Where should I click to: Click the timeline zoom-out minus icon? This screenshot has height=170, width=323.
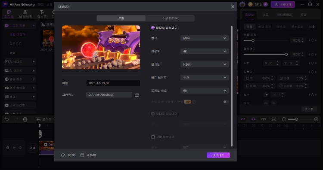pos(284,119)
